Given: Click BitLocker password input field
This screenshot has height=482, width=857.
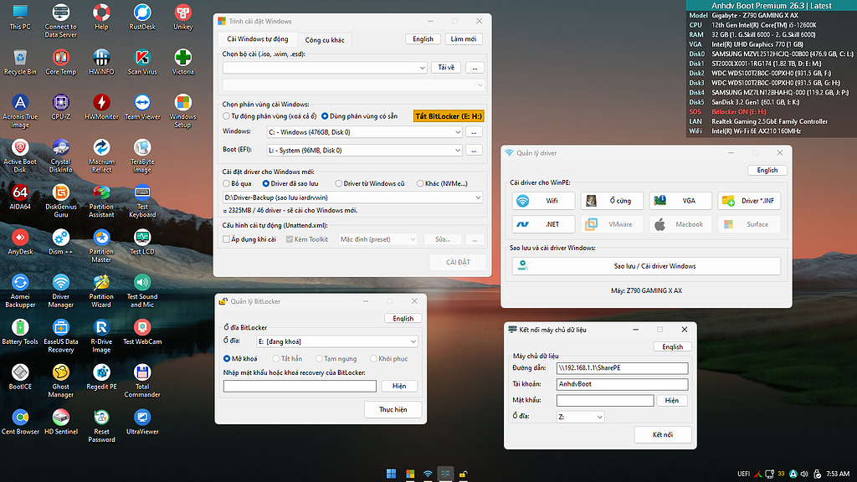Looking at the screenshot, I should click(x=300, y=386).
